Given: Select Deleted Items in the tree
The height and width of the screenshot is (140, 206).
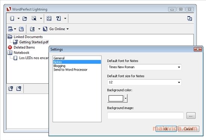Looking at the screenshot, I should [x=24, y=47].
